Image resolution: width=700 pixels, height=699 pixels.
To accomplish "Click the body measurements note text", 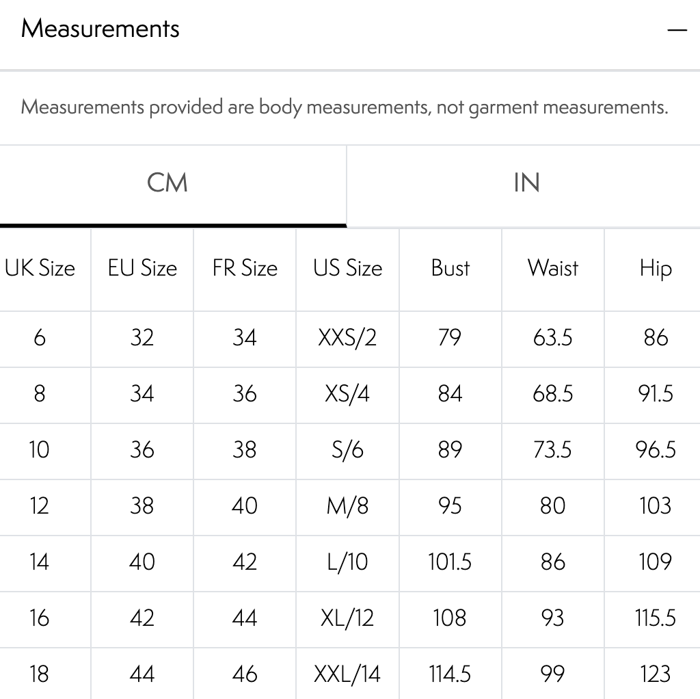I will click(345, 107).
